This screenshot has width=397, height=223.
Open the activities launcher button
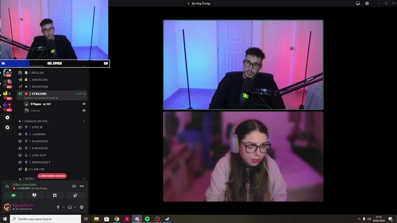(55, 195)
